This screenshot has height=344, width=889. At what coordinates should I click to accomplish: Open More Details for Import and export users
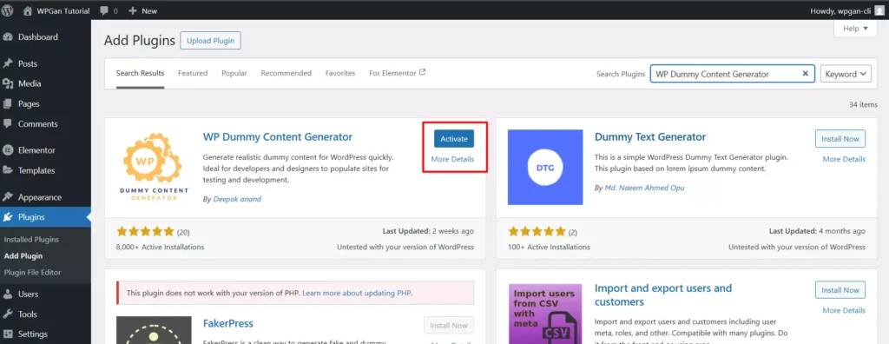point(844,310)
